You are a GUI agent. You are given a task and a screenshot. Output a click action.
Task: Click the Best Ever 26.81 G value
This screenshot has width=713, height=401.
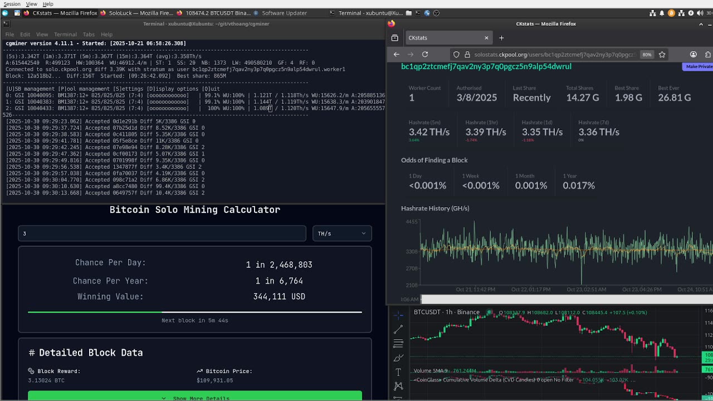coord(675,97)
